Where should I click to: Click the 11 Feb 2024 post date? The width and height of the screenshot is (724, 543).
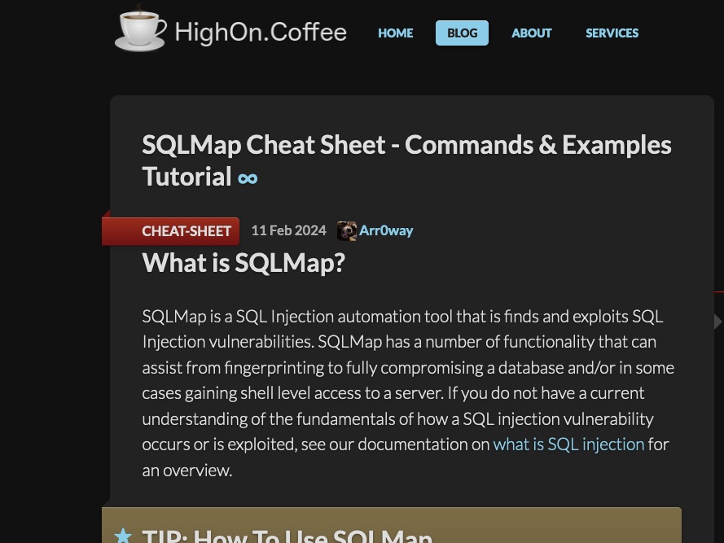coord(288,230)
